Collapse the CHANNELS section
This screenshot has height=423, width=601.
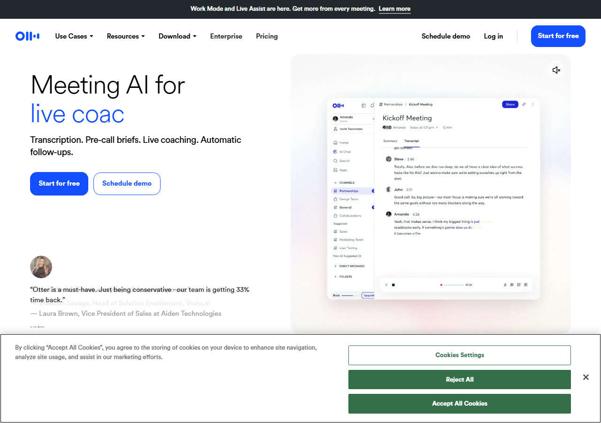point(344,183)
